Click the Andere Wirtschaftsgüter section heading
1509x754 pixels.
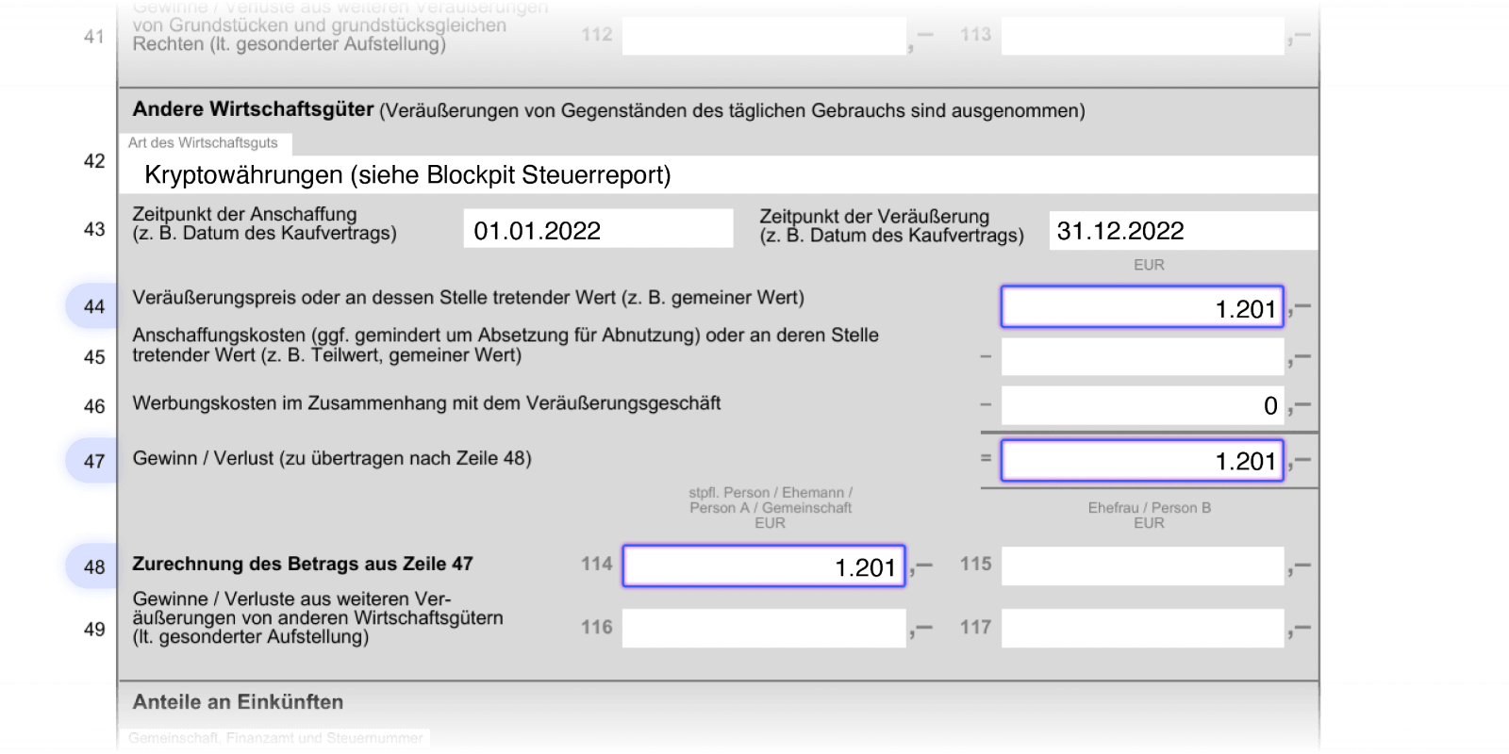[x=253, y=109]
